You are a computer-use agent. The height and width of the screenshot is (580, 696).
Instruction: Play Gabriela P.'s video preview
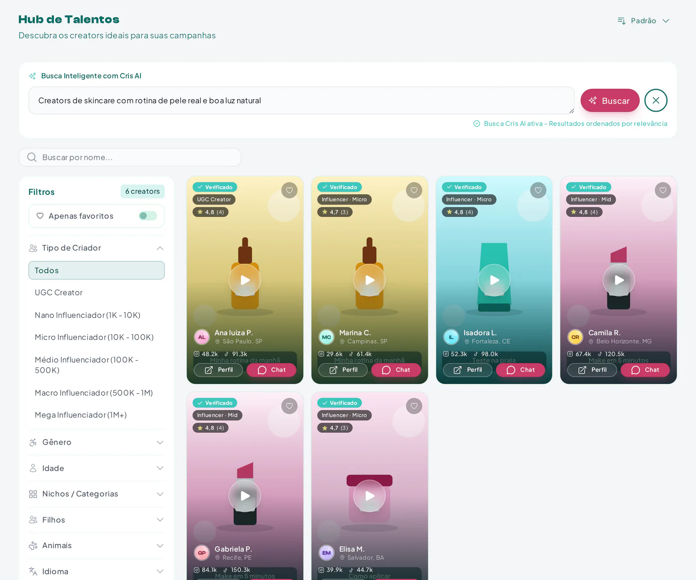click(245, 496)
